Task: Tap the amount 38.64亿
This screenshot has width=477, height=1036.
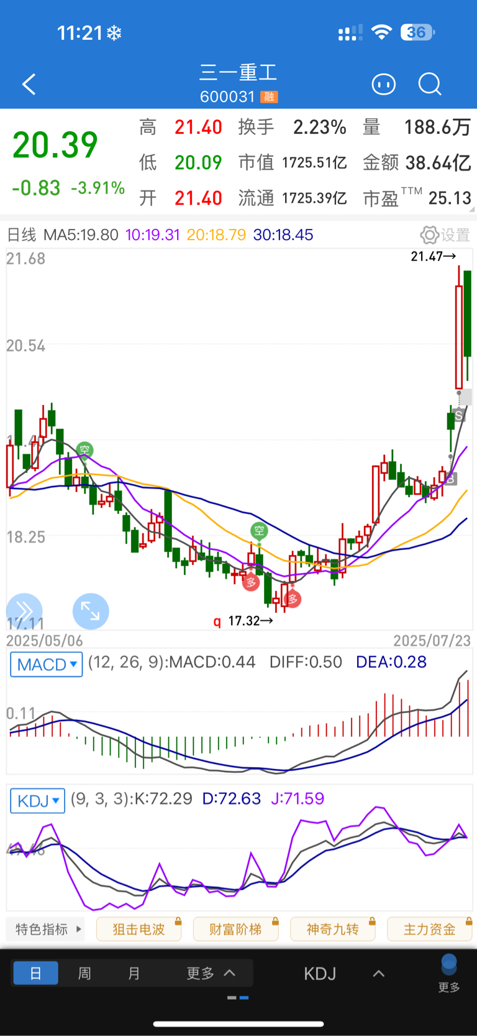Action: [x=438, y=162]
